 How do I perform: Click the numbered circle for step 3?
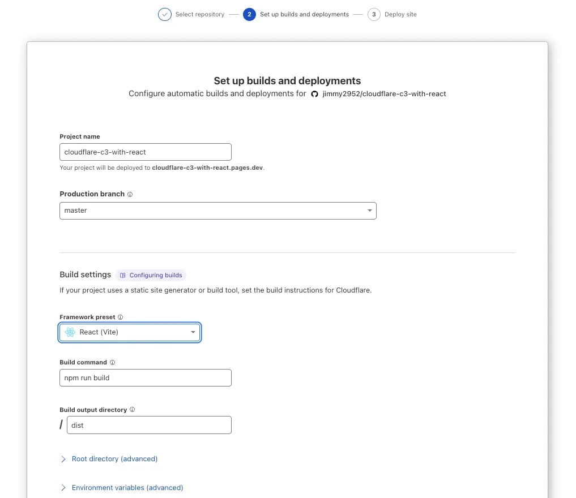374,14
